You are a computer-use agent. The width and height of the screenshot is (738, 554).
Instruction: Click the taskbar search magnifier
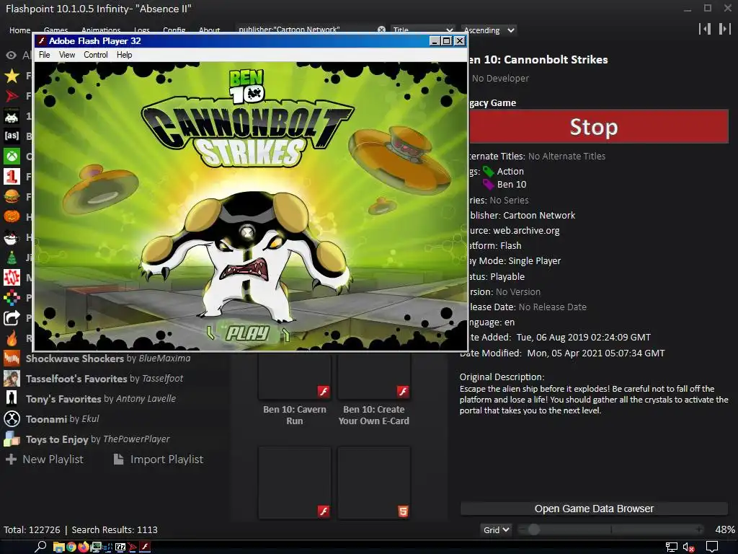pyautogui.click(x=40, y=547)
